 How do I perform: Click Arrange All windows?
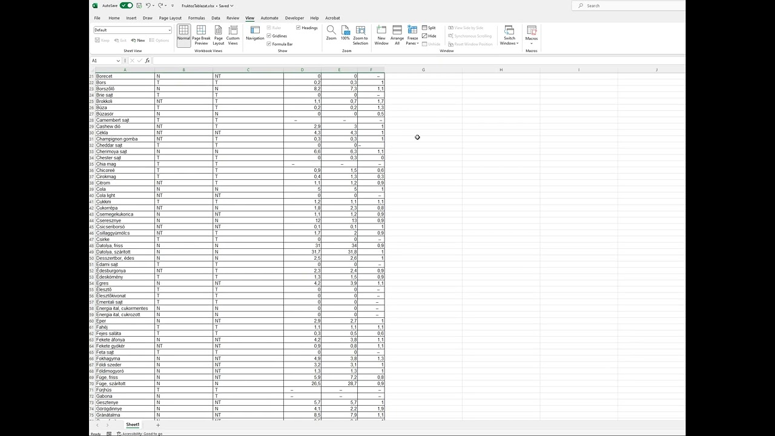pos(397,35)
